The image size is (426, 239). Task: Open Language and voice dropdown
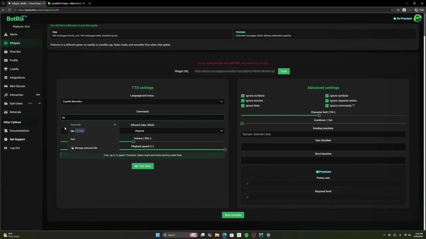142,102
